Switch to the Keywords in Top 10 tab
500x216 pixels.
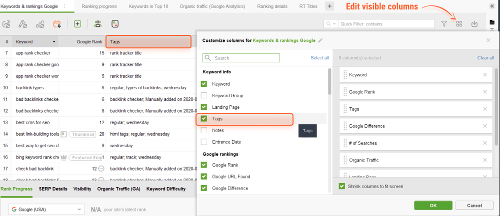[x=148, y=6]
